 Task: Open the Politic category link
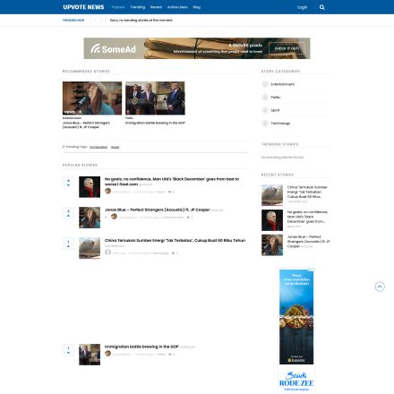(x=276, y=98)
